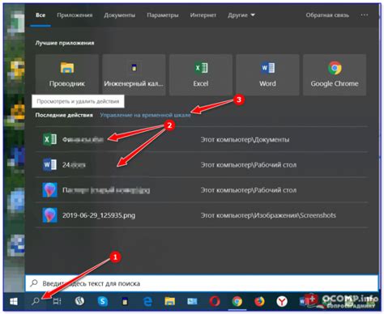This screenshot has height=314, width=384.
Task: Open Task View on the taskbar
Action: click(x=58, y=301)
